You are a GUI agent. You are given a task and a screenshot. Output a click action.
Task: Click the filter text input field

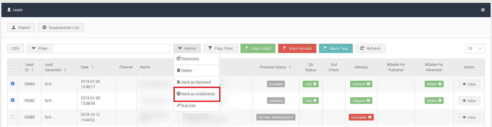pyautogui.click(x=111, y=48)
